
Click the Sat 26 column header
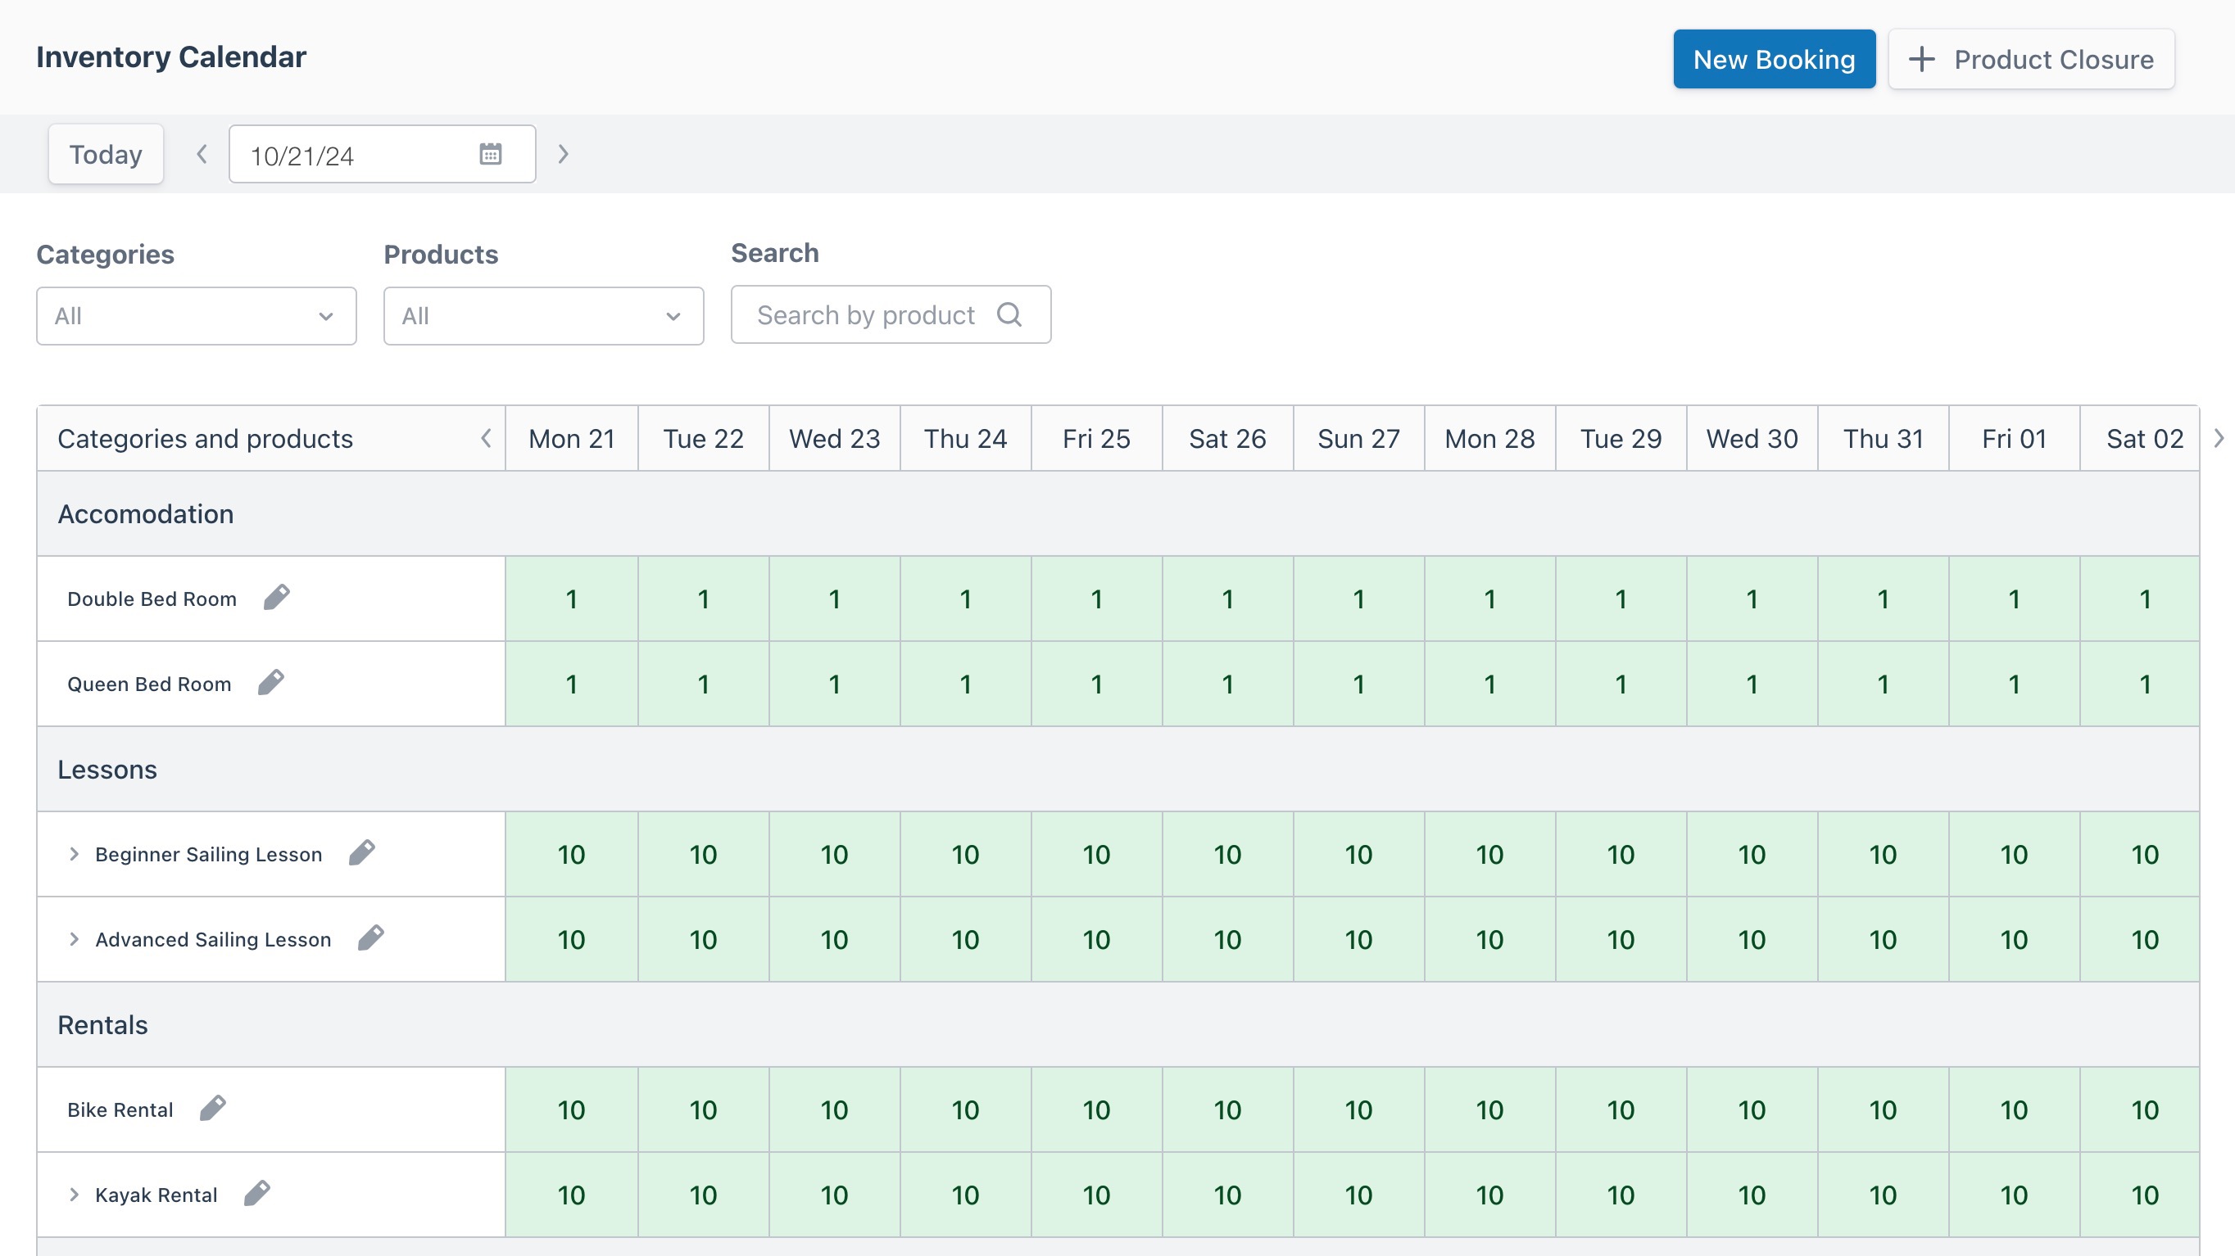pos(1227,439)
